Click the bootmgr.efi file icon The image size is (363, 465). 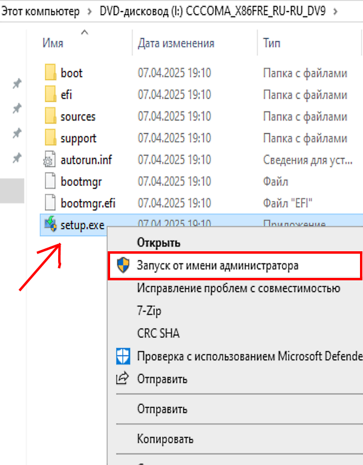tap(50, 203)
